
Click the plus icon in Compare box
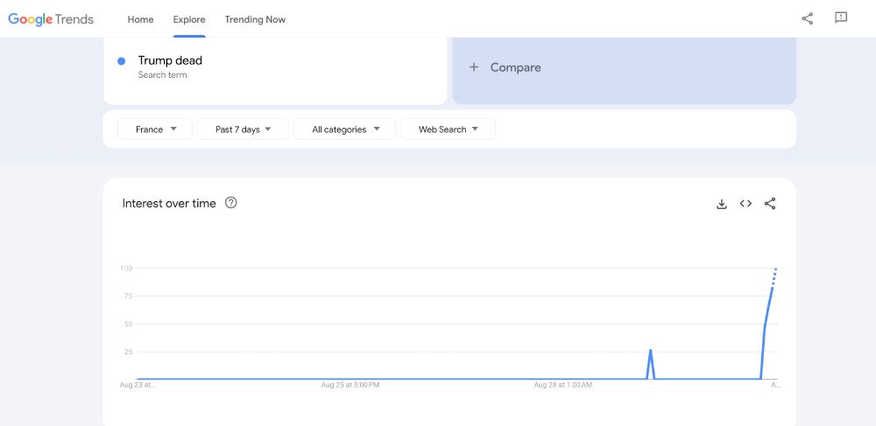pos(474,67)
